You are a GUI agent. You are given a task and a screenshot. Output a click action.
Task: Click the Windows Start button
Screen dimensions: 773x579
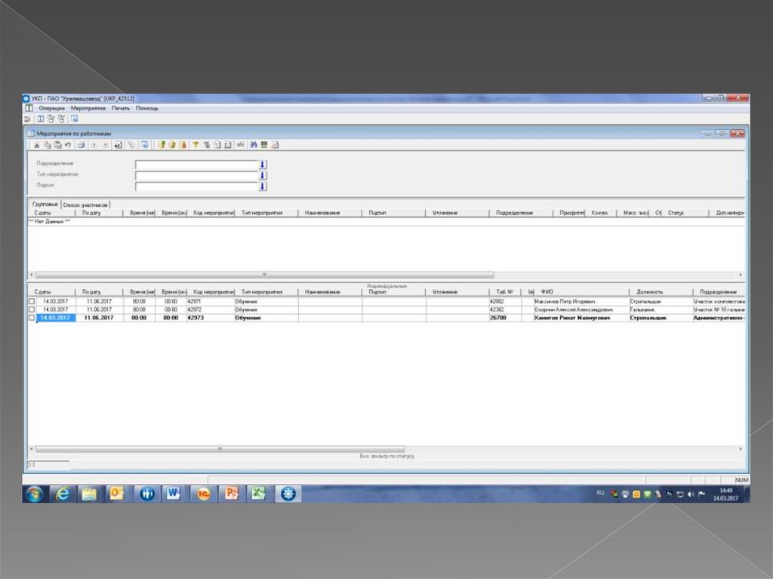(35, 494)
